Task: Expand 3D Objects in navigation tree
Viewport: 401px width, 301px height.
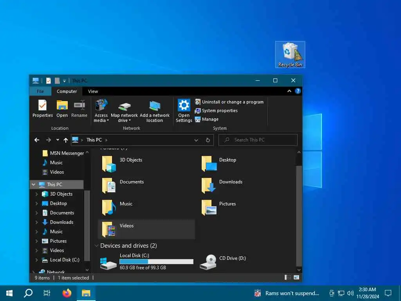Action: pos(36,194)
